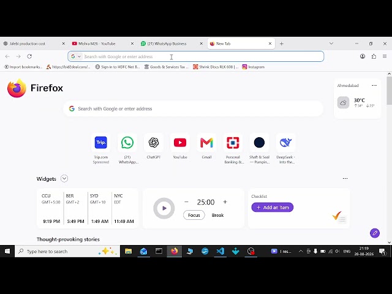Reload the current page
The width and height of the screenshot is (392, 294).
(29, 56)
